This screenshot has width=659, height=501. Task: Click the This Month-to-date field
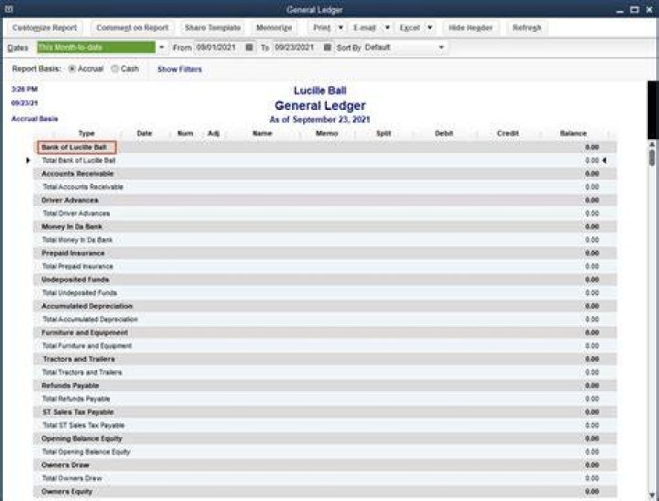tap(96, 48)
